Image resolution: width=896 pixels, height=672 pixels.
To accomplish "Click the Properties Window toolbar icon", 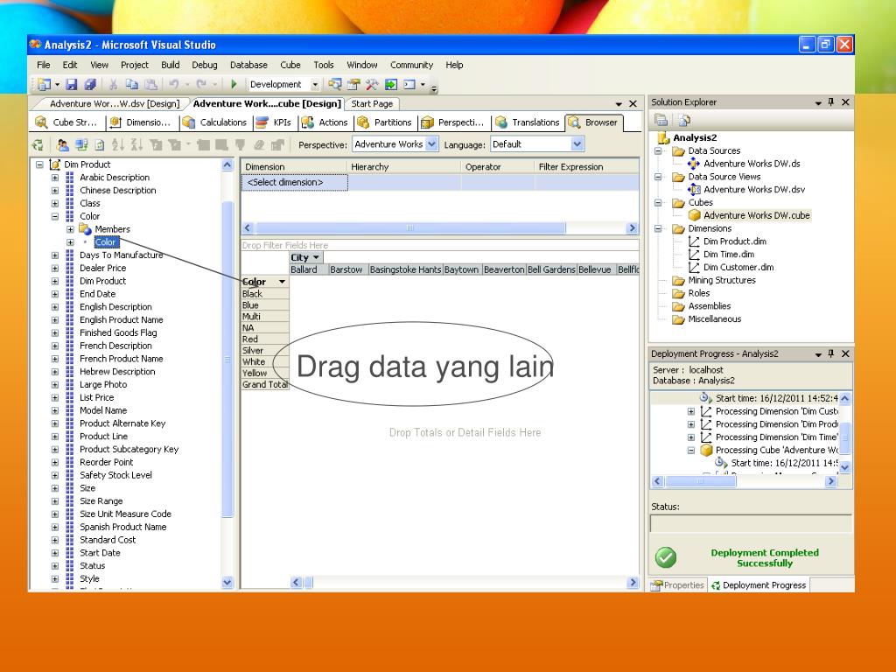I will pos(353,85).
